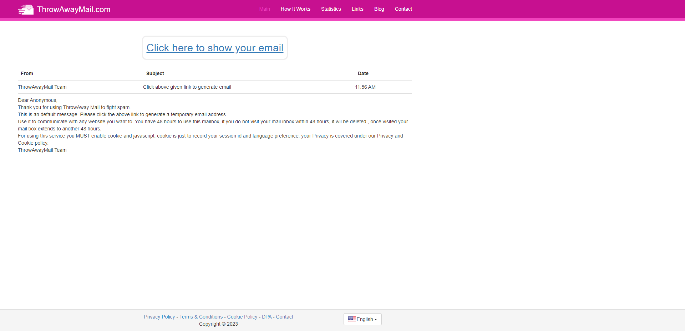This screenshot has width=685, height=331.
Task: View the Terms & Conditions
Action: click(201, 316)
